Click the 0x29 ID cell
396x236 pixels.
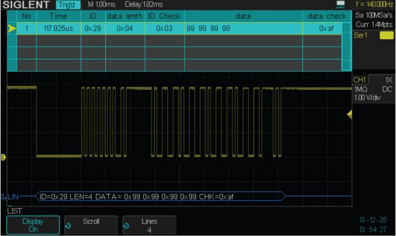coord(93,28)
